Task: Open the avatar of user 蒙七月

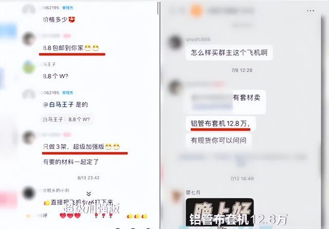Action: tap(176, 196)
